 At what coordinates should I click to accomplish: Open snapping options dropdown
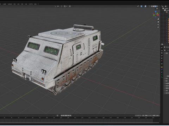click(67, 6)
